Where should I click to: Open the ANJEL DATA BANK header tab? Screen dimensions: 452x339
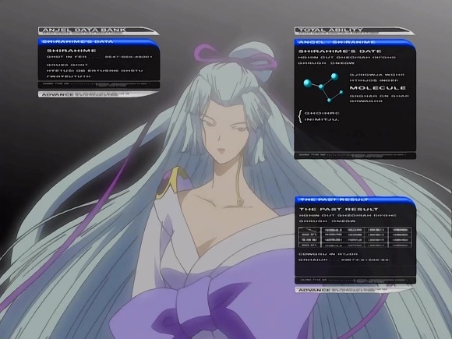tap(98, 30)
